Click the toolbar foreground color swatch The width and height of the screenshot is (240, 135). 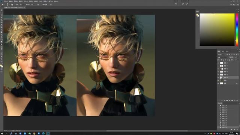(x=1, y=66)
